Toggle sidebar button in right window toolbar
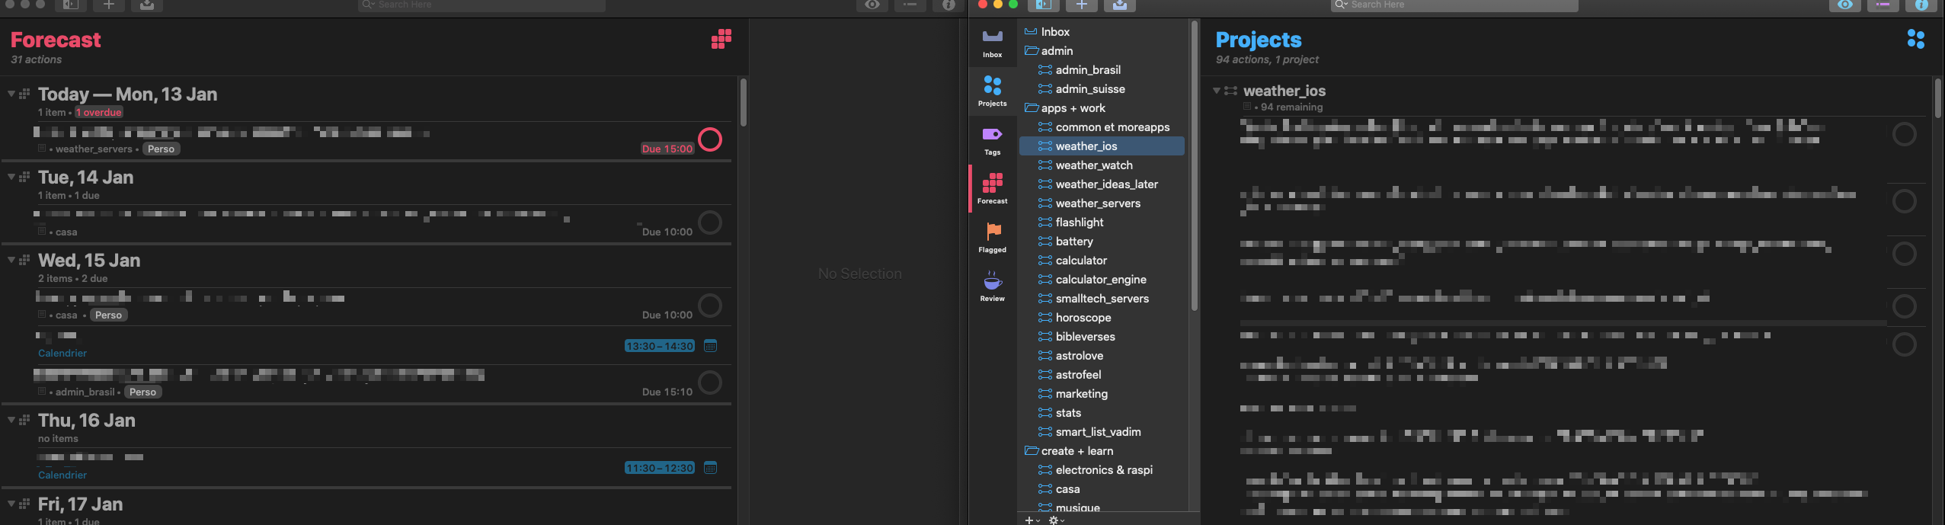This screenshot has height=525, width=1945. 1044,5
